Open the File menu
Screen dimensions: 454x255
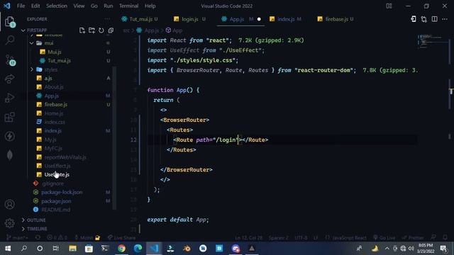point(21,6)
